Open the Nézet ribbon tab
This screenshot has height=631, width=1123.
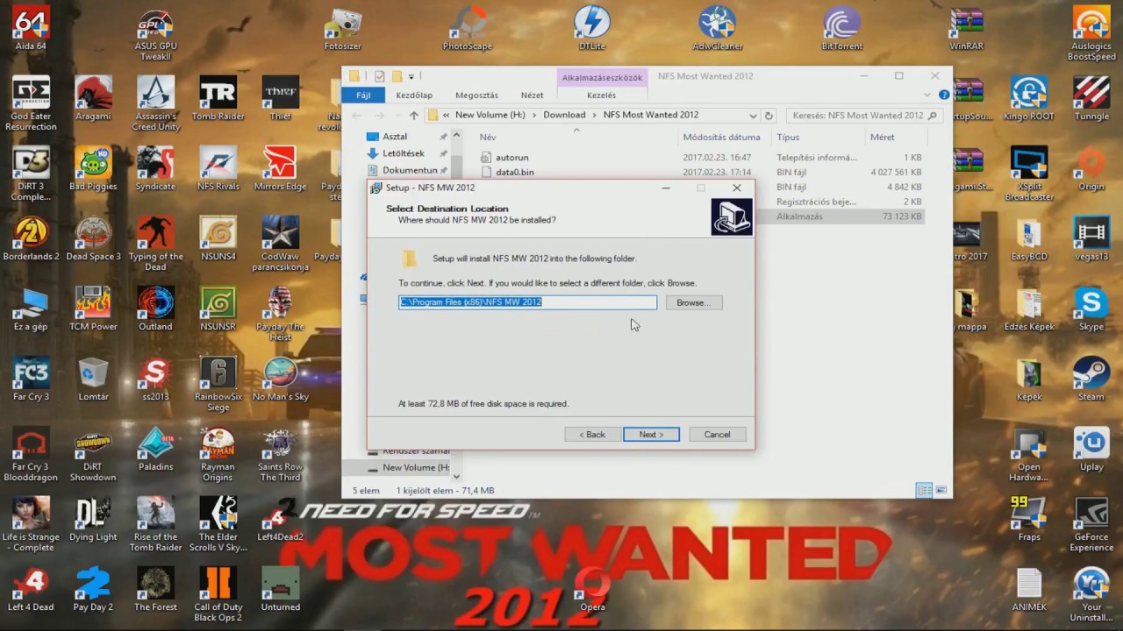pyautogui.click(x=532, y=95)
